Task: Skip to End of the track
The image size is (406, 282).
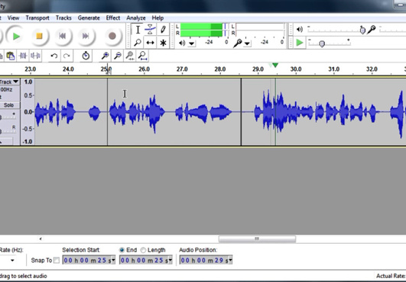Action: click(x=86, y=36)
